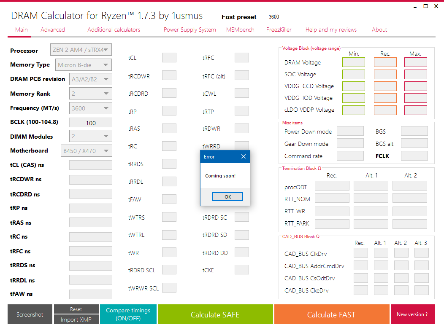Screen dimensions: 444x333
Task: Click the FCLK field
Action: point(414,156)
